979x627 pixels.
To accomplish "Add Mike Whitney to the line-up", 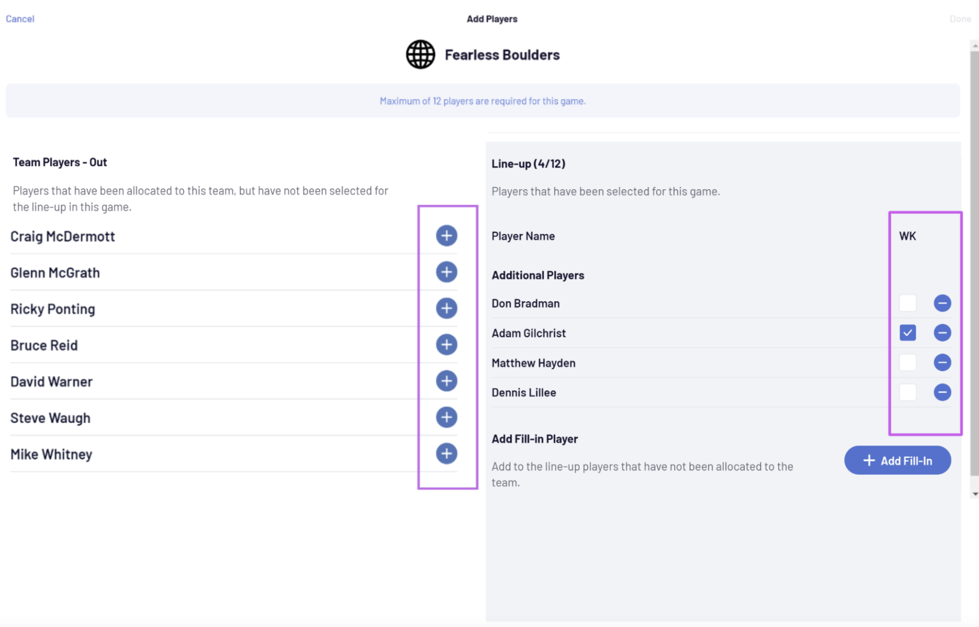I will [446, 453].
